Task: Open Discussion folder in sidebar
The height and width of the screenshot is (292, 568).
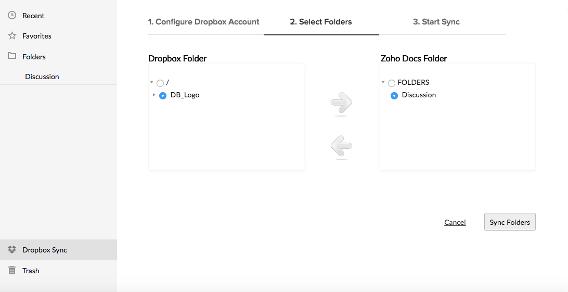Action: (42, 77)
